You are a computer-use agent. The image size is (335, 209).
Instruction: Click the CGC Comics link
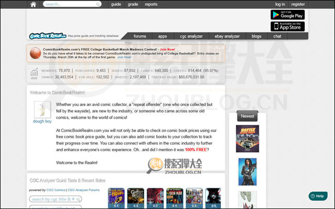tap(55, 190)
